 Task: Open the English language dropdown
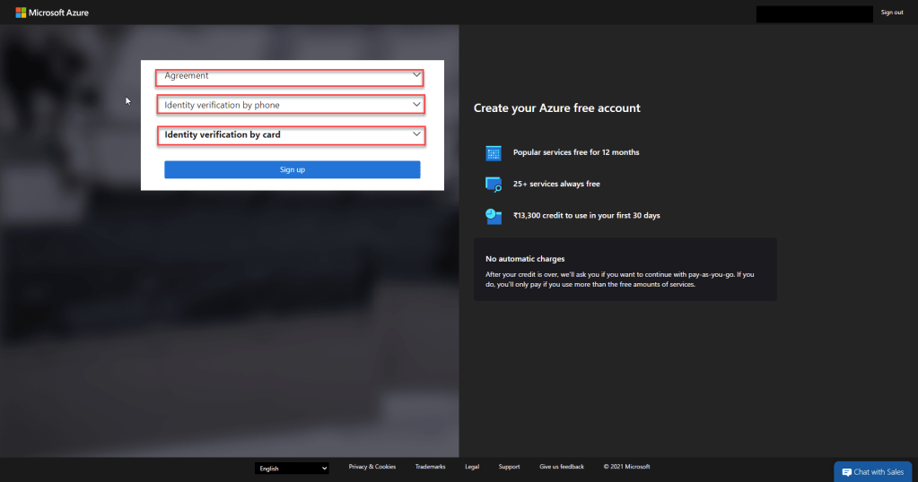[292, 468]
